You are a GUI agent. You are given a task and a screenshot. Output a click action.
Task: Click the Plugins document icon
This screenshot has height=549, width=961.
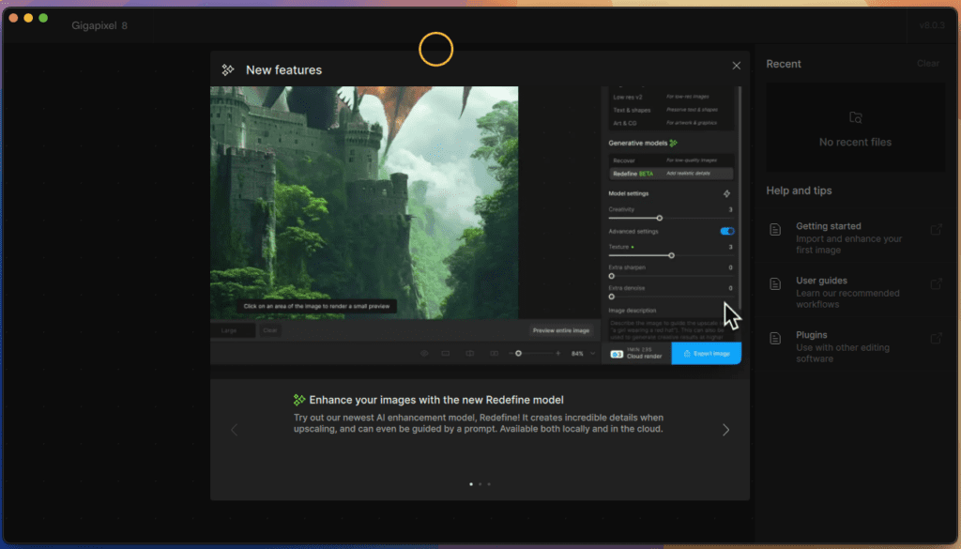775,338
